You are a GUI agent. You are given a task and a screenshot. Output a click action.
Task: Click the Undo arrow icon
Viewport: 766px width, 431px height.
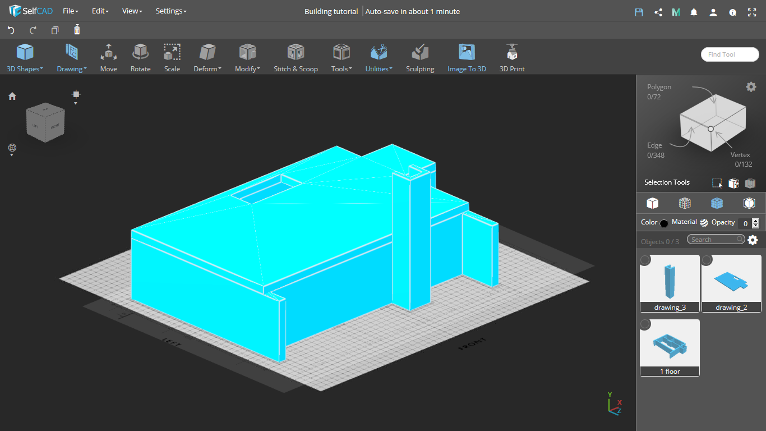tap(11, 30)
